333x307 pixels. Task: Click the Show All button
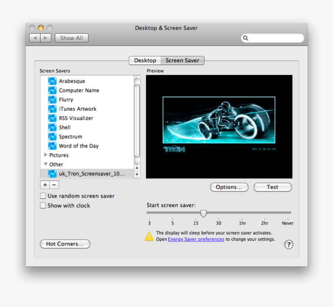coord(72,38)
